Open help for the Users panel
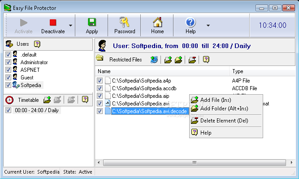This screenshot has width=299, height=179. pos(37,44)
